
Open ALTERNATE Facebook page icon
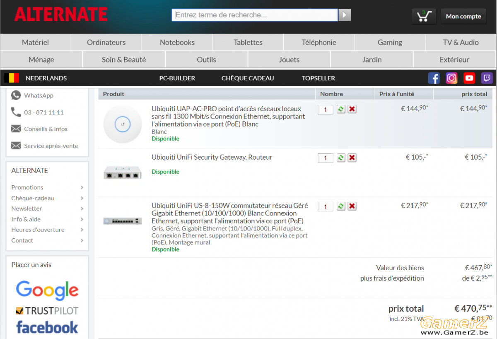coord(434,78)
